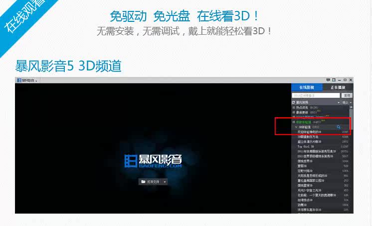Screen dimensions: 372x226
Task: Open the 暴风视频 source dropdown arrow
Action: [339, 103]
